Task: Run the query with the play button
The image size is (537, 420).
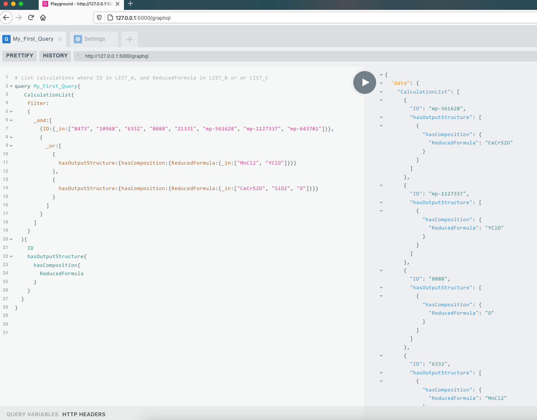Action: tap(364, 82)
